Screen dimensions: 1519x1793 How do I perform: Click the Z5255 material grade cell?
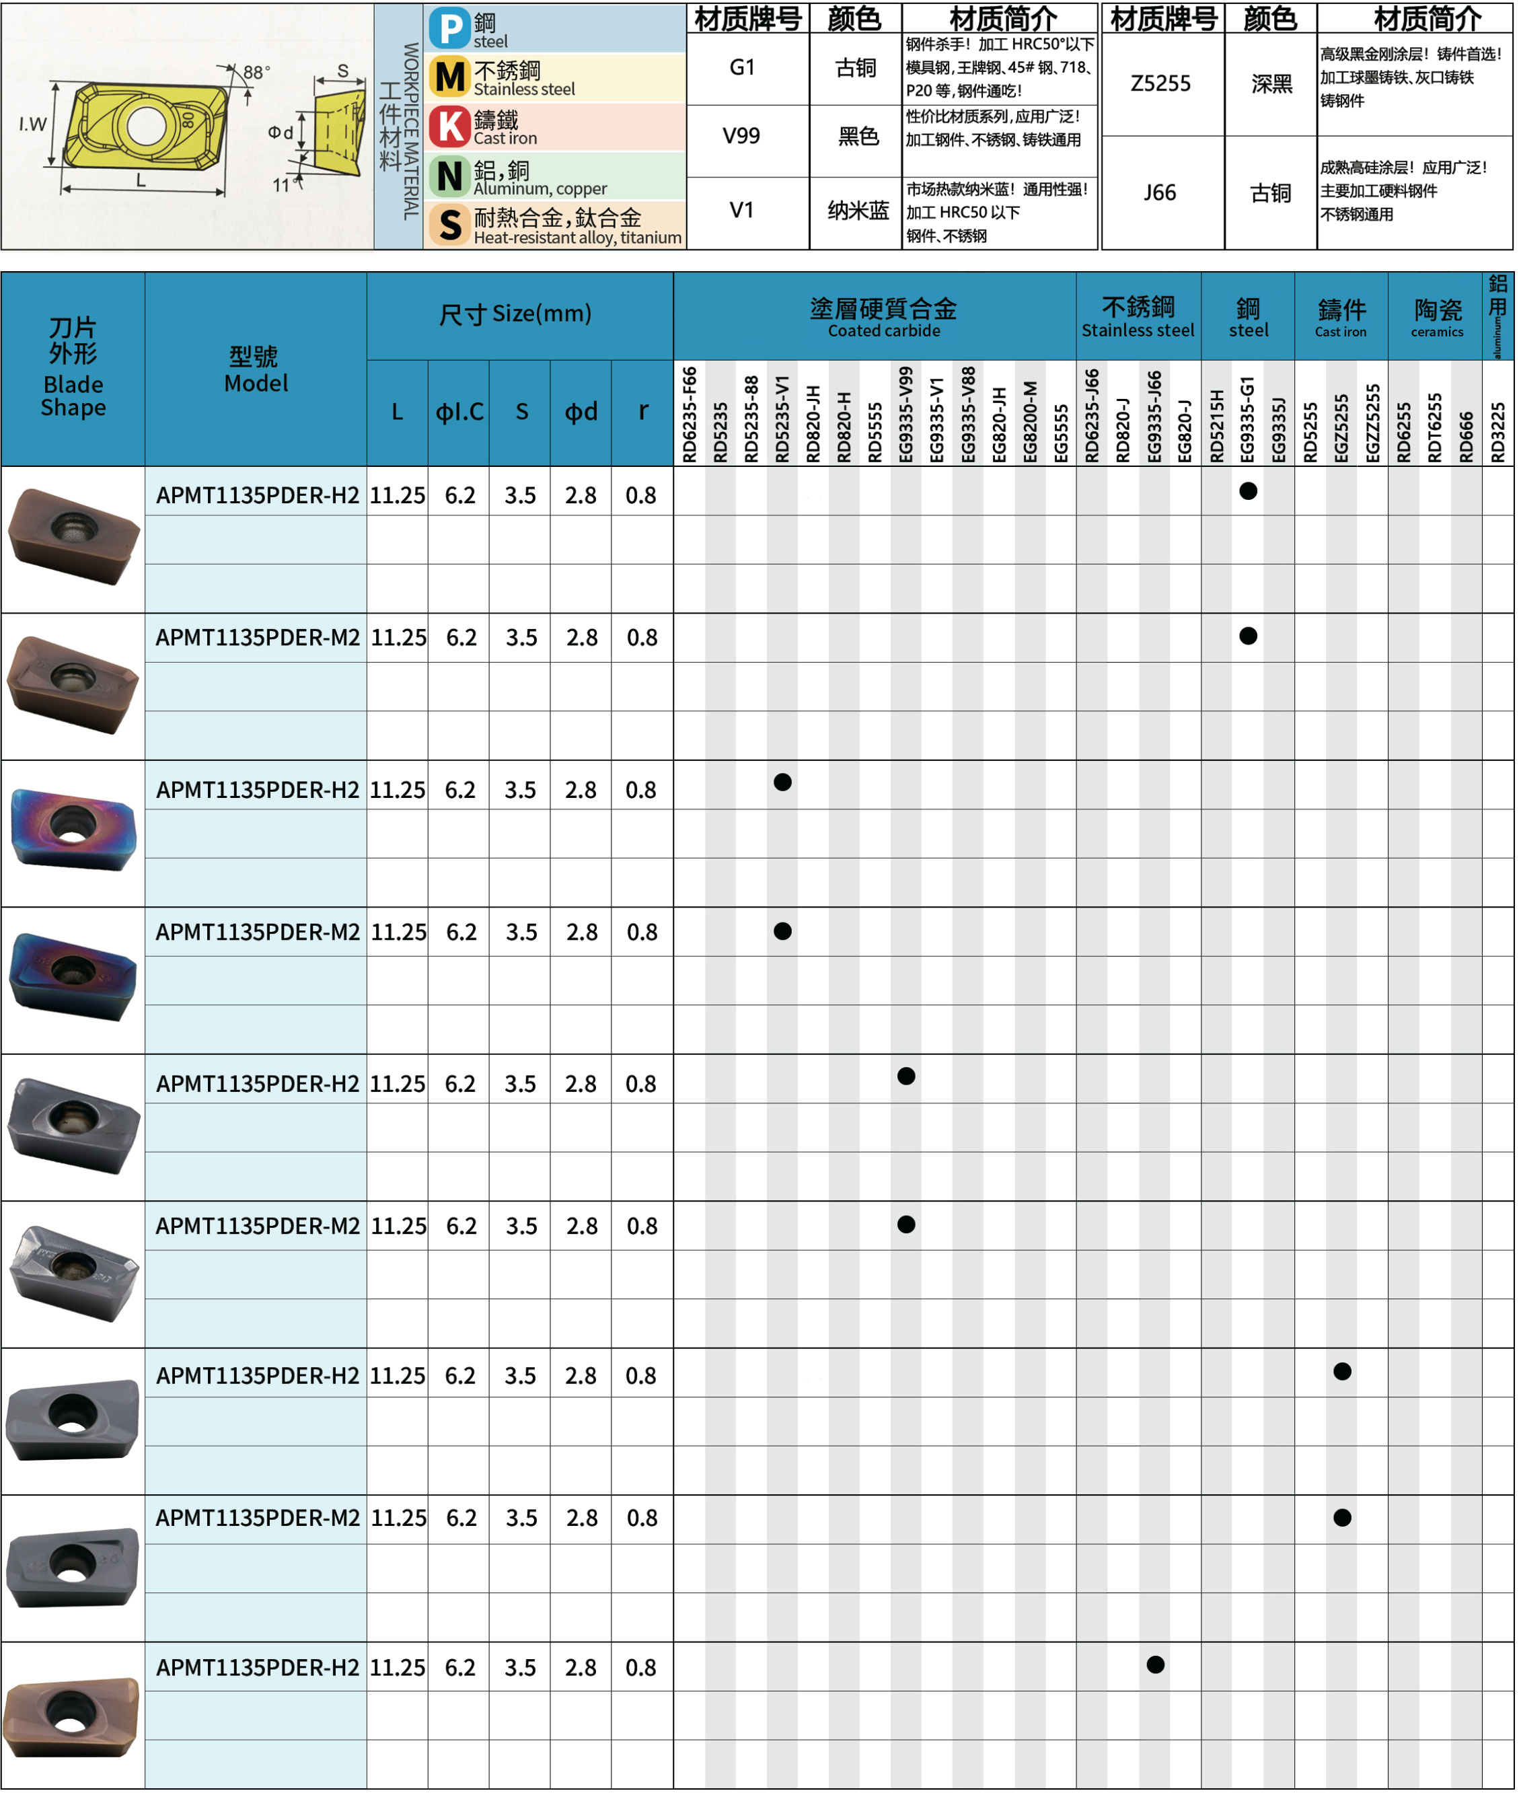(x=1161, y=83)
